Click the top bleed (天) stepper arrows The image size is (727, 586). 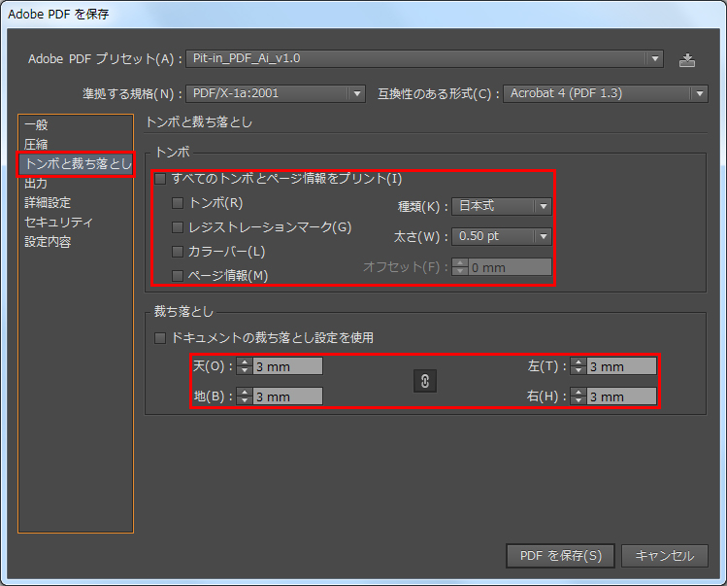tap(246, 366)
